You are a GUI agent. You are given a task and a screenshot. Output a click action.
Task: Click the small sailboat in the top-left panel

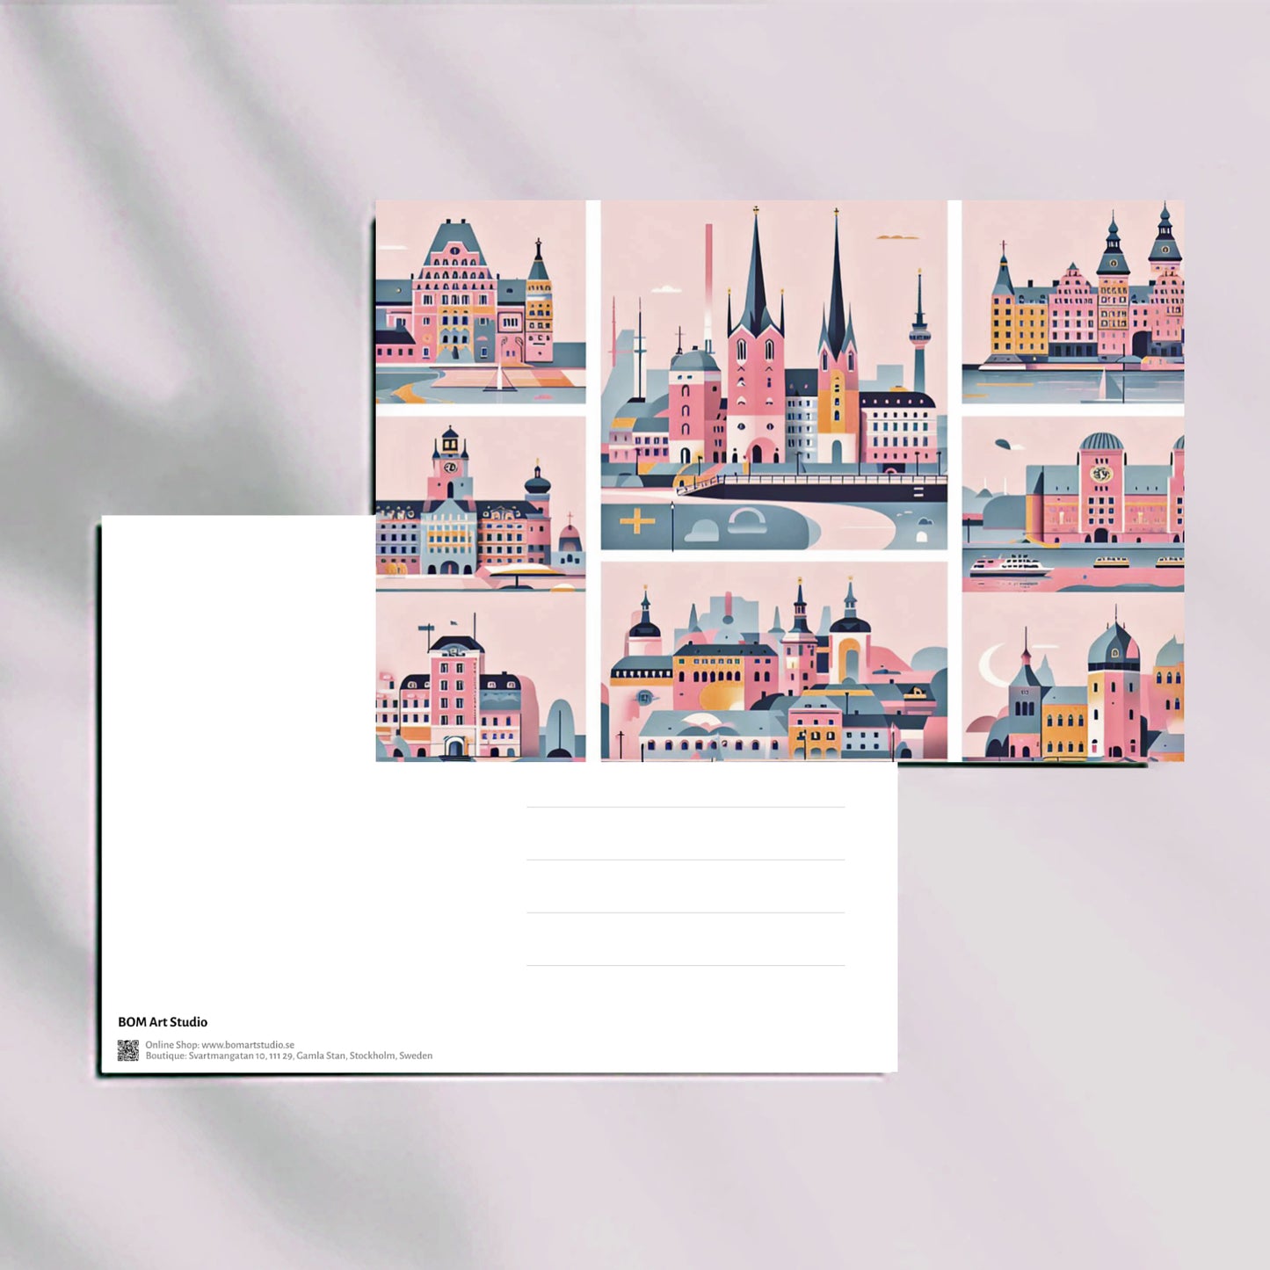[x=501, y=379]
